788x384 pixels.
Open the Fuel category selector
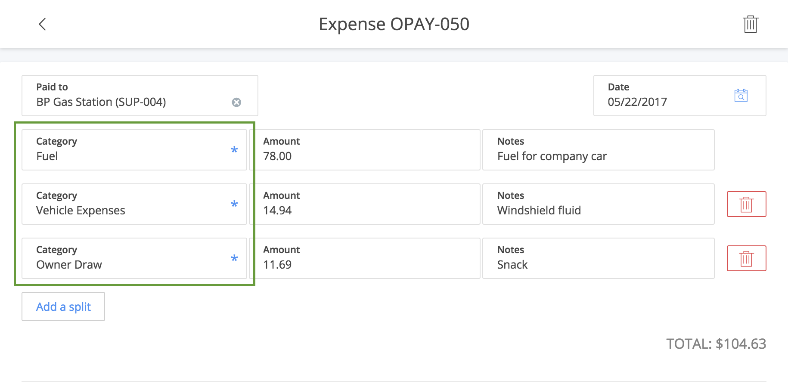[134, 150]
